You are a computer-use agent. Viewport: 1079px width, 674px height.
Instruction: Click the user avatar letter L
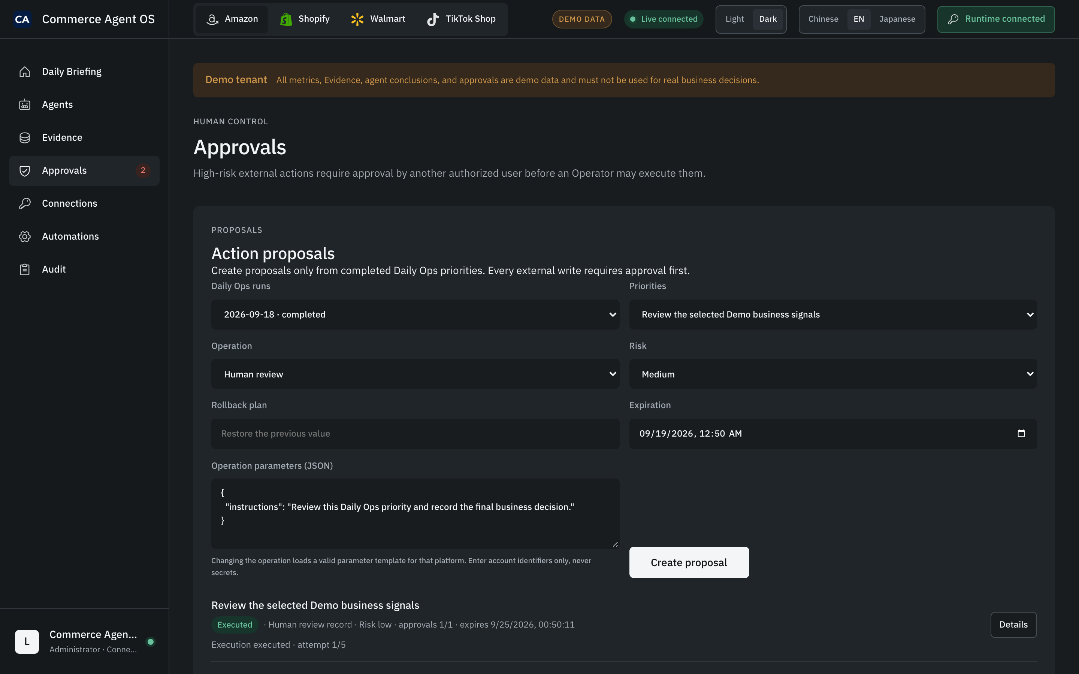(x=27, y=641)
